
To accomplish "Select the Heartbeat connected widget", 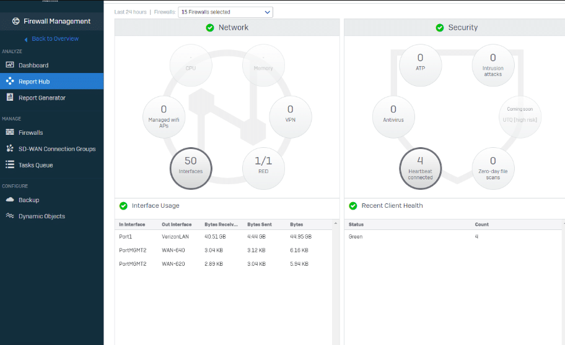I will click(x=421, y=168).
